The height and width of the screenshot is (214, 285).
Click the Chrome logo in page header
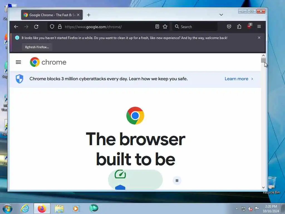[48, 62]
